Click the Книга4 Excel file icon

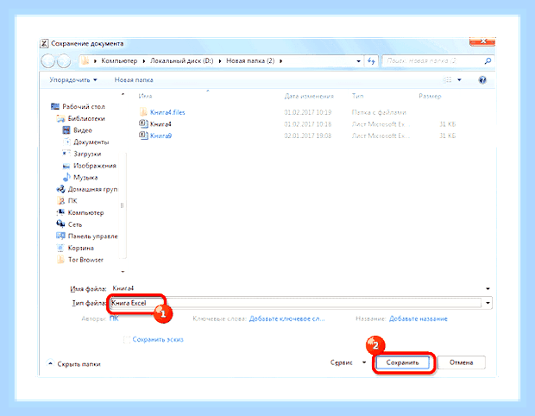(x=143, y=123)
